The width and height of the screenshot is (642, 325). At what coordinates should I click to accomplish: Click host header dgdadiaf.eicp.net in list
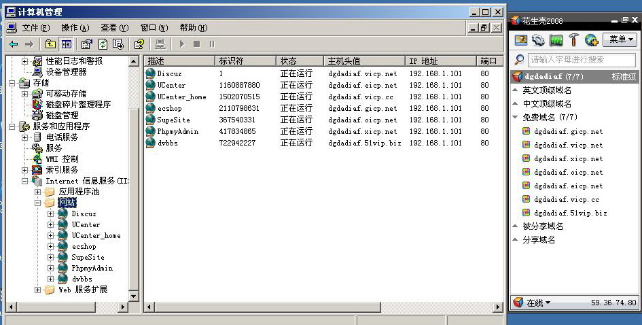point(362,85)
